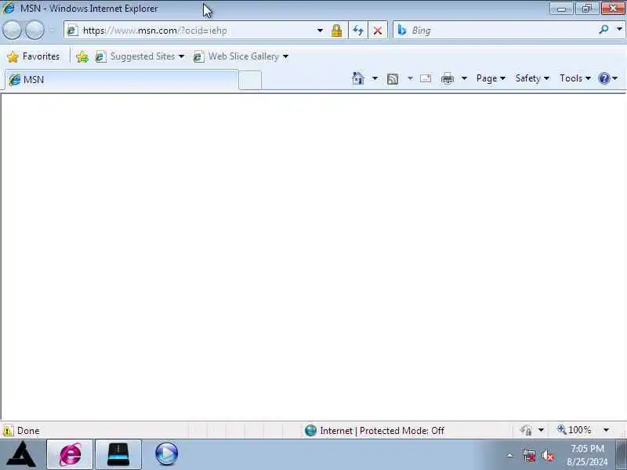Click the 100% zoom level button
627x470 pixels.
[574, 430]
